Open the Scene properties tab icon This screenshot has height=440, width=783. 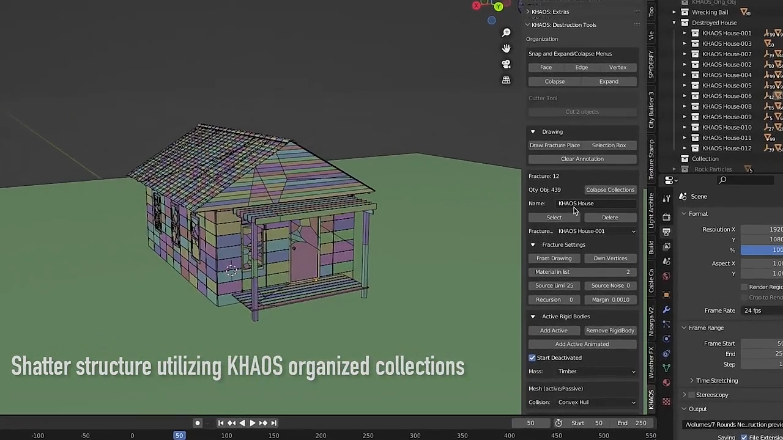(666, 262)
